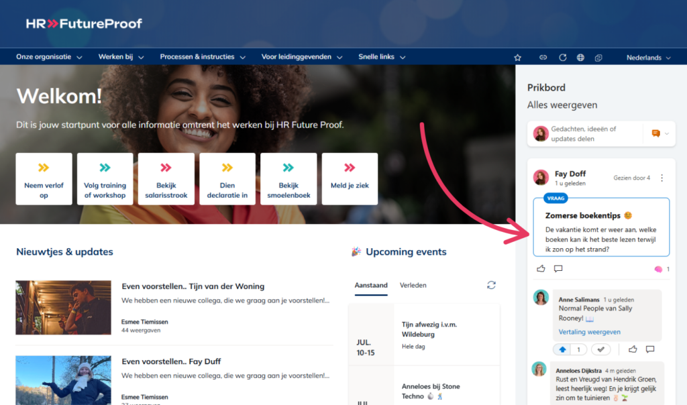Viewport: 687px width, 405px height.
Task: Open Bekijk smoelenboek tile
Action: (288, 178)
